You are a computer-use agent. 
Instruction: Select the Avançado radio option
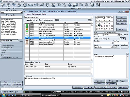pyautogui.click(x=10, y=92)
